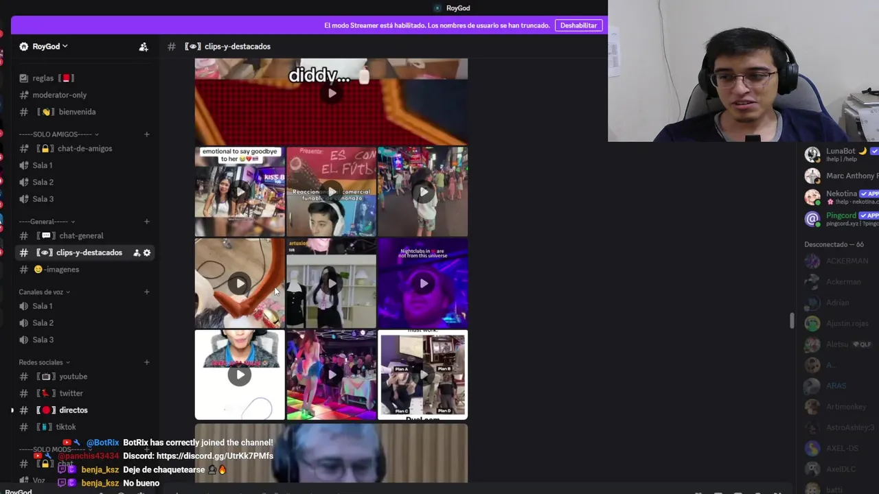Play the orange cable clip

(x=240, y=283)
